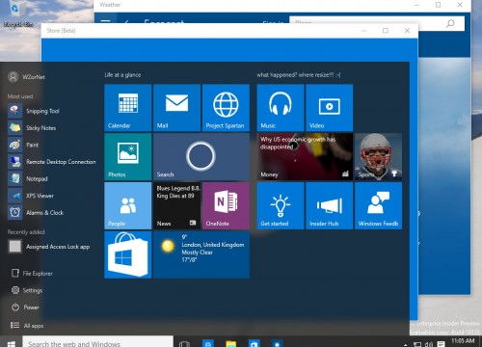Screen dimensions: 482x347
Task: Click the taskbar clock showing 11:05 AM
Action: [x=463, y=342]
